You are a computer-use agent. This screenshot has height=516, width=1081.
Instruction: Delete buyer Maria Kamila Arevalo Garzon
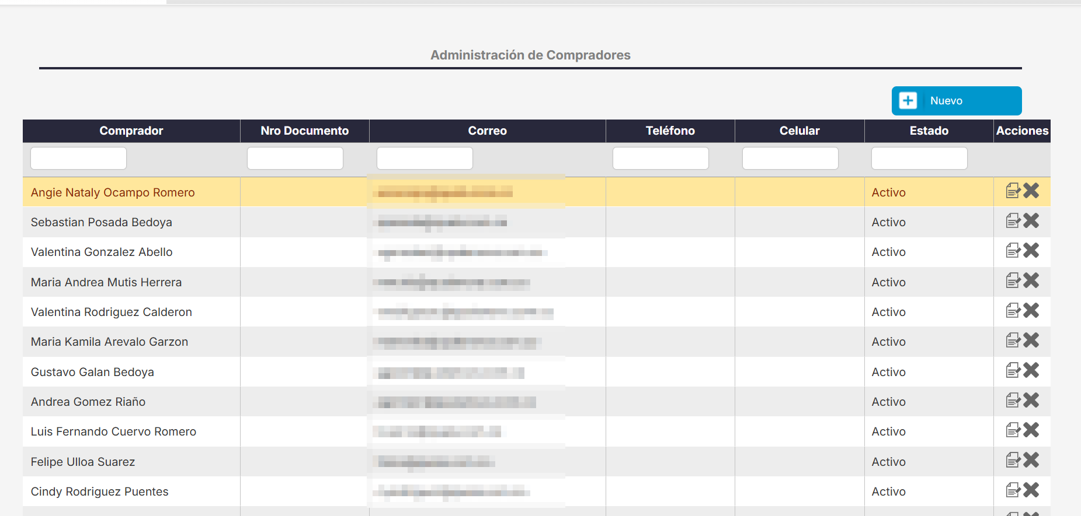click(1031, 340)
